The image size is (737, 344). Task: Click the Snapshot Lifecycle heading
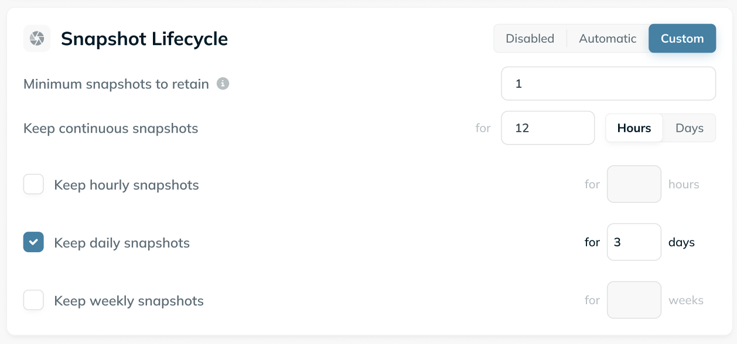click(x=144, y=38)
